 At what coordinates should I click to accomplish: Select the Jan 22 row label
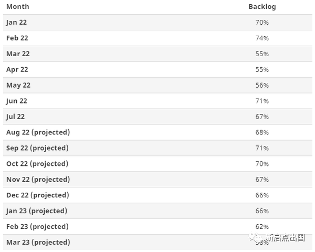pos(17,22)
